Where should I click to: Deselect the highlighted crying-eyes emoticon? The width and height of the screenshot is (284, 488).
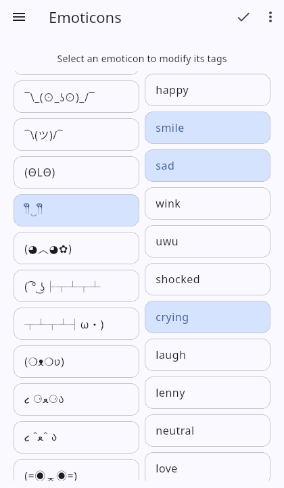tap(76, 210)
